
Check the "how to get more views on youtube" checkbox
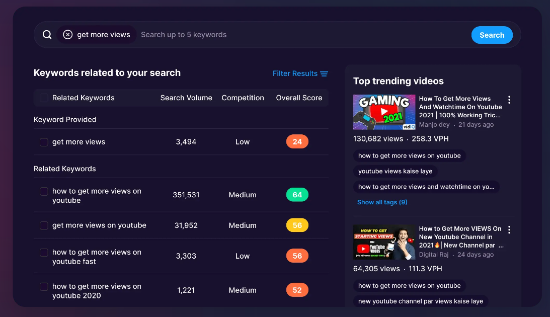pos(44,191)
